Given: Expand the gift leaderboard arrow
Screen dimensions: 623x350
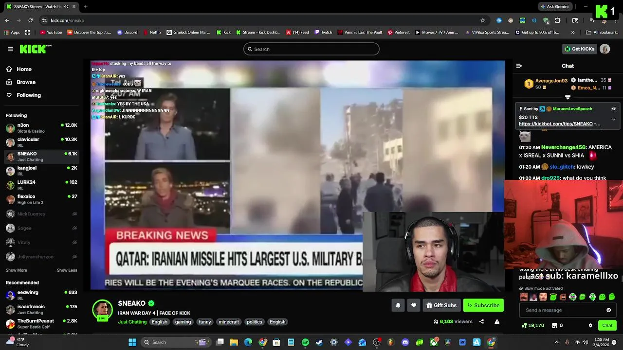Looking at the screenshot, I should click(x=568, y=97).
